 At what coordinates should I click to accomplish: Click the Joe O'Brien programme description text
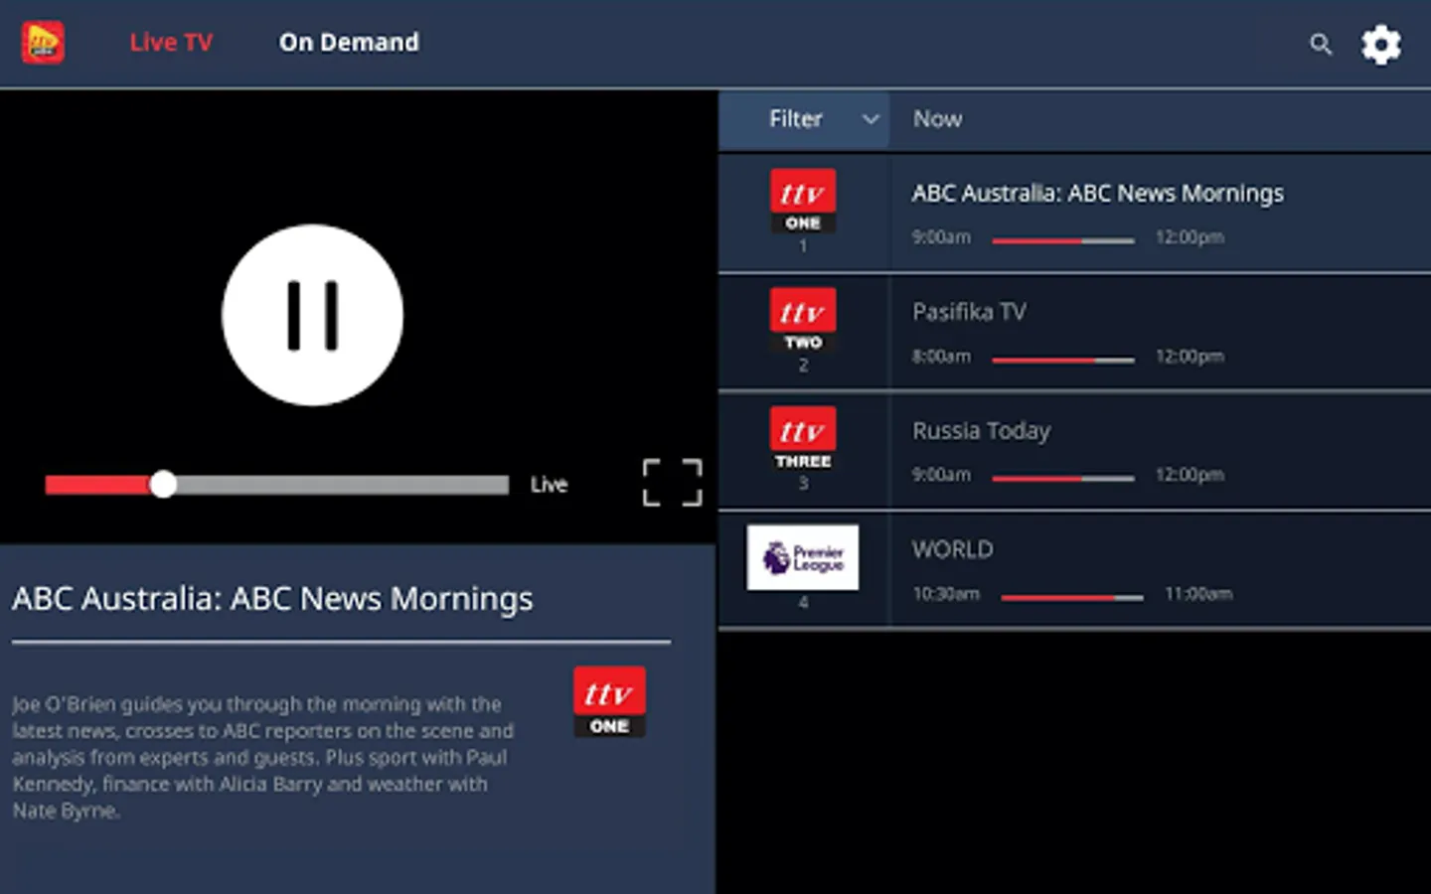pyautogui.click(x=263, y=757)
